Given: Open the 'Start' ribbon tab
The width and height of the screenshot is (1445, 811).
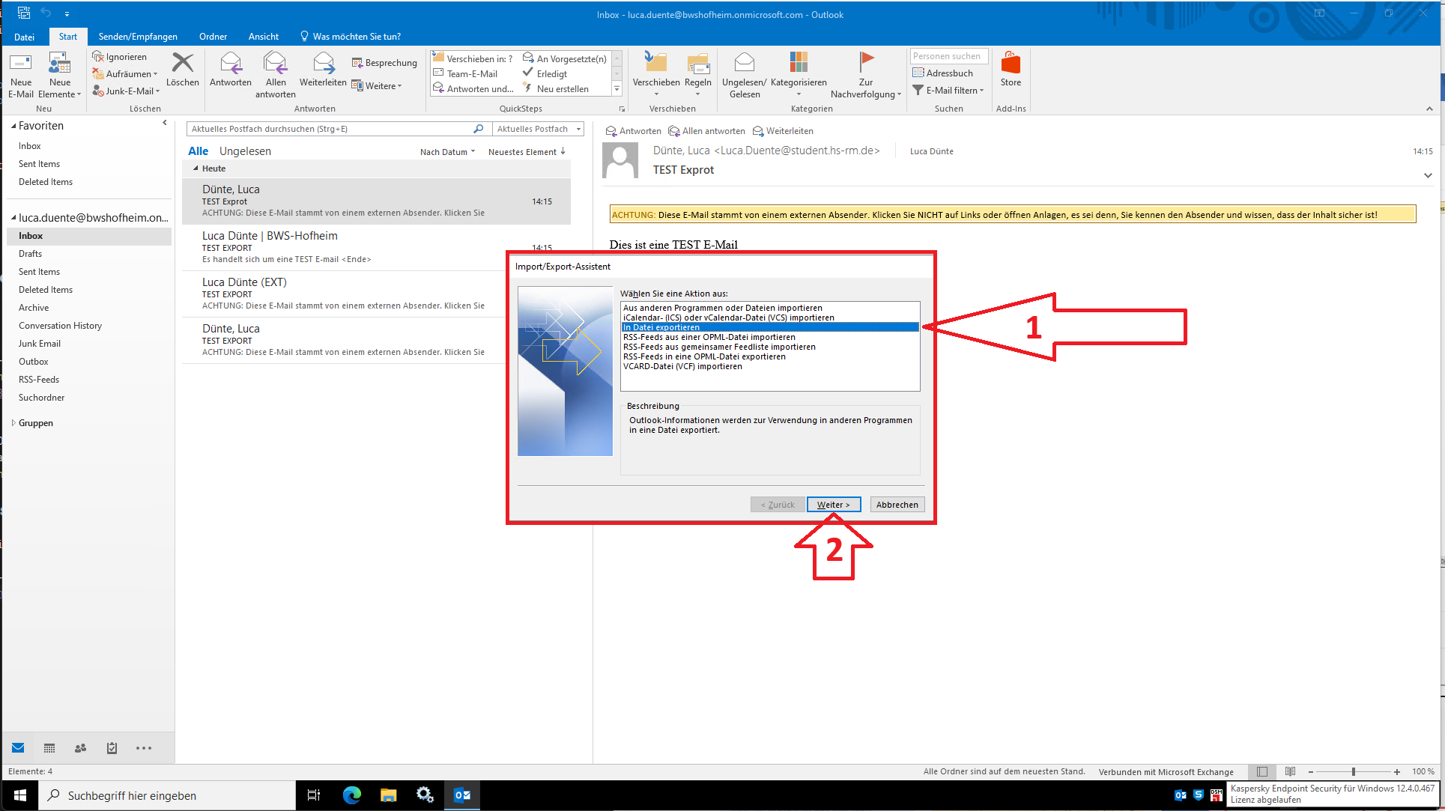Looking at the screenshot, I should click(67, 37).
